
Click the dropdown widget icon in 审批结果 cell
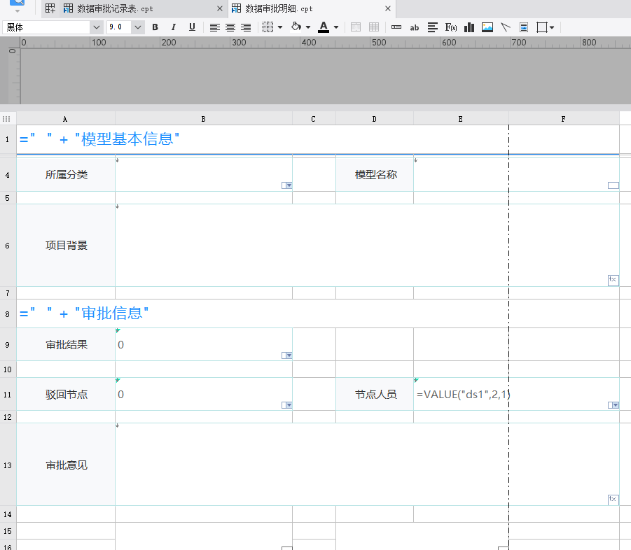coord(287,355)
